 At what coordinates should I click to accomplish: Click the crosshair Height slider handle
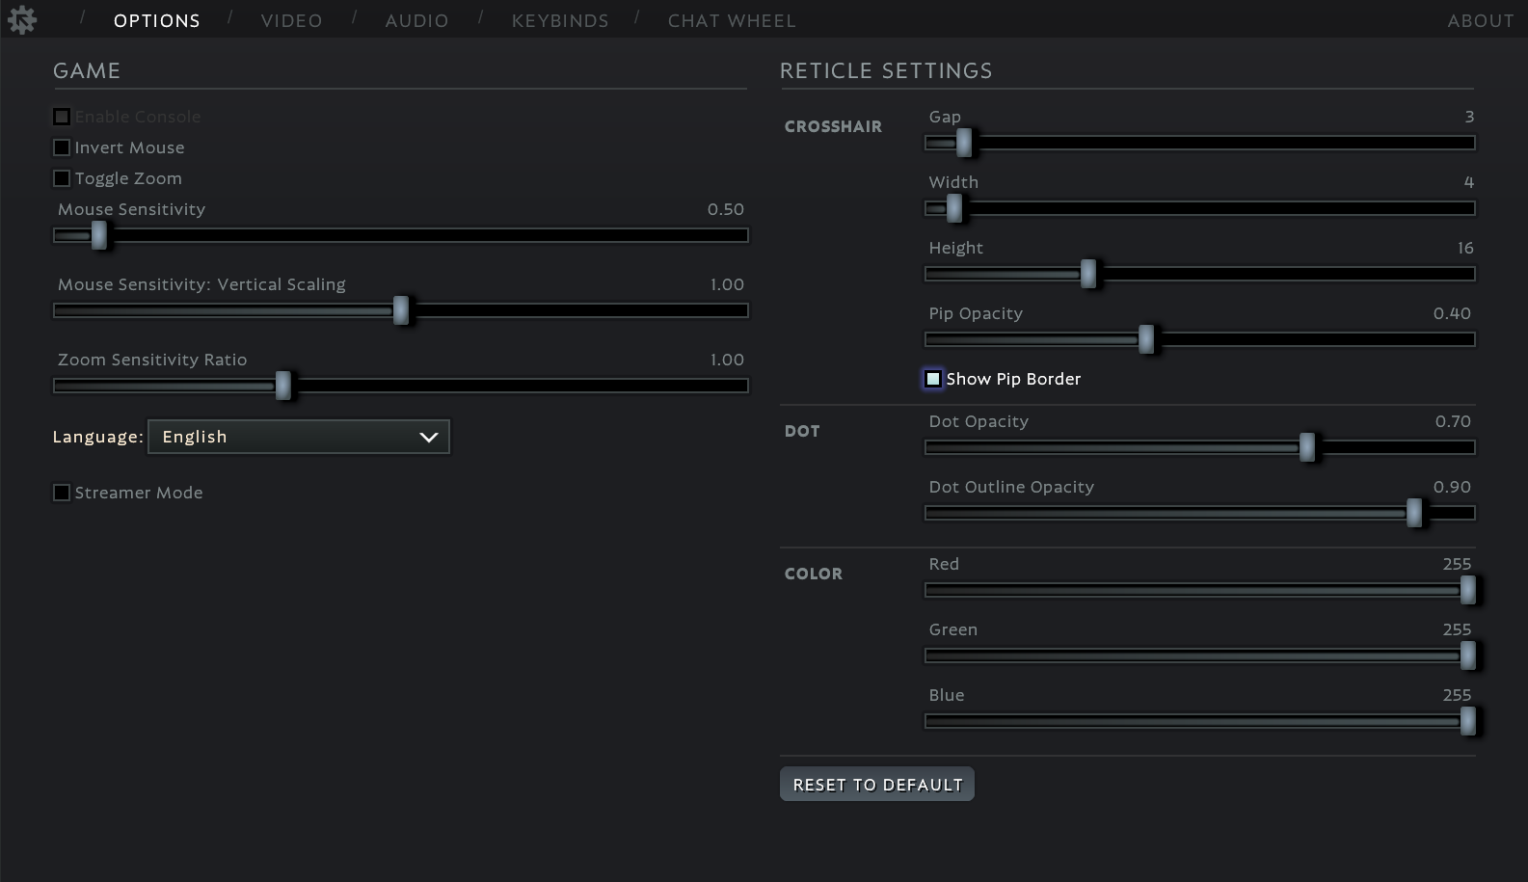tap(1088, 274)
